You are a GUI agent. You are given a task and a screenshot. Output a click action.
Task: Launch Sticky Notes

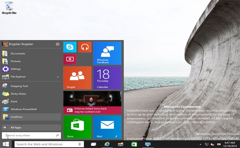click(x=31, y=94)
